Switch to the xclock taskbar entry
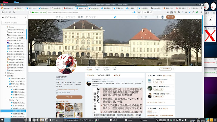 (x=114, y=120)
